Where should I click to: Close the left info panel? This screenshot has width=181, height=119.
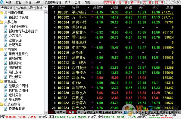45,7
